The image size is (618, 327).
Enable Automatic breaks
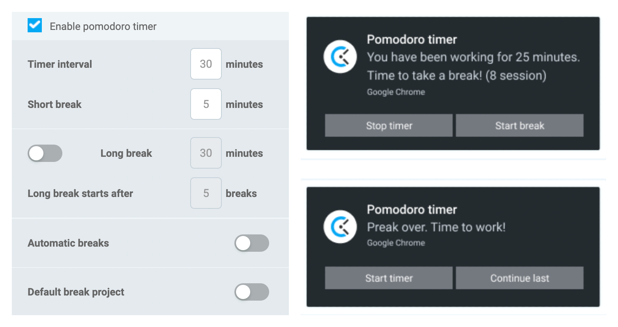(252, 243)
